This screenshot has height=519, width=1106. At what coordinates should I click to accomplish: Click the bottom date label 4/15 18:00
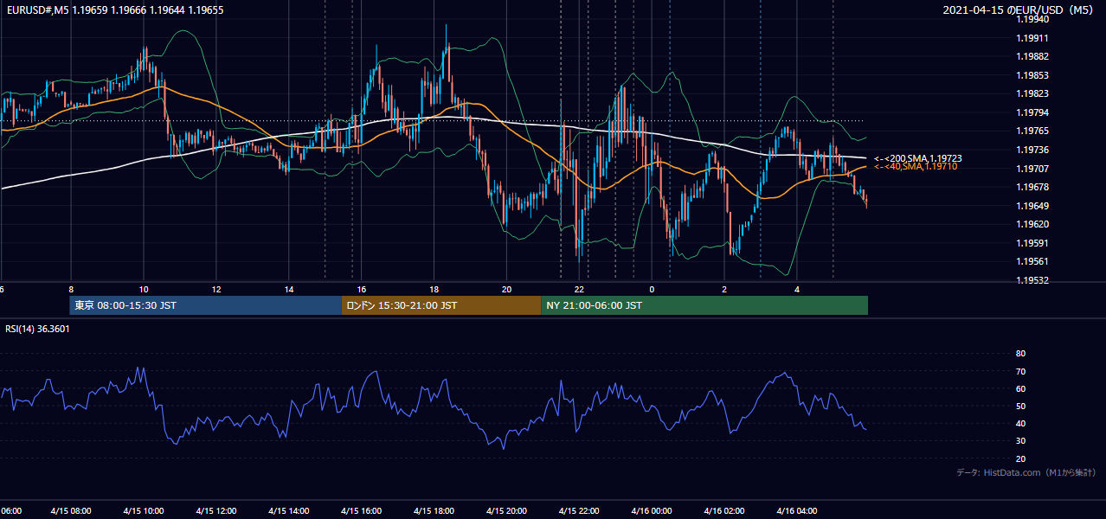click(x=434, y=511)
